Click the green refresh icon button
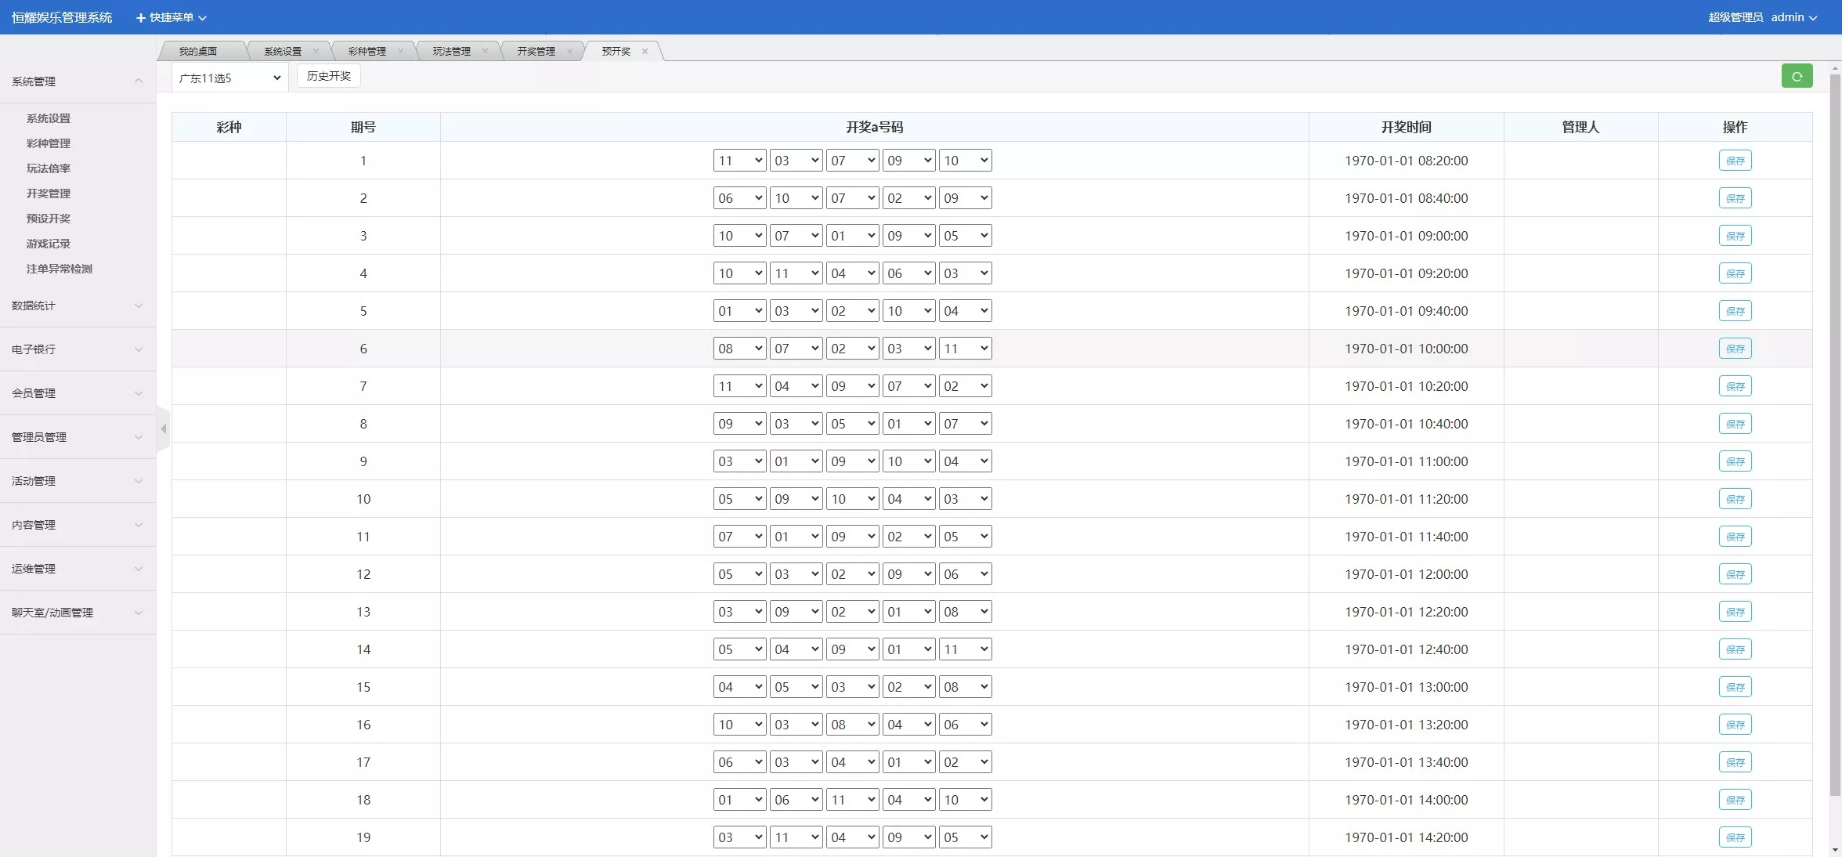The height and width of the screenshot is (857, 1842). [x=1797, y=76]
